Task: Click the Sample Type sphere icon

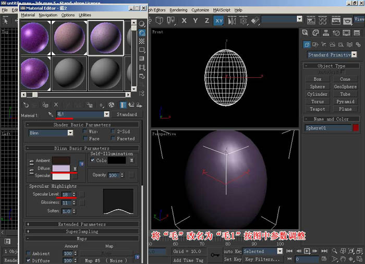Action: click(142, 24)
